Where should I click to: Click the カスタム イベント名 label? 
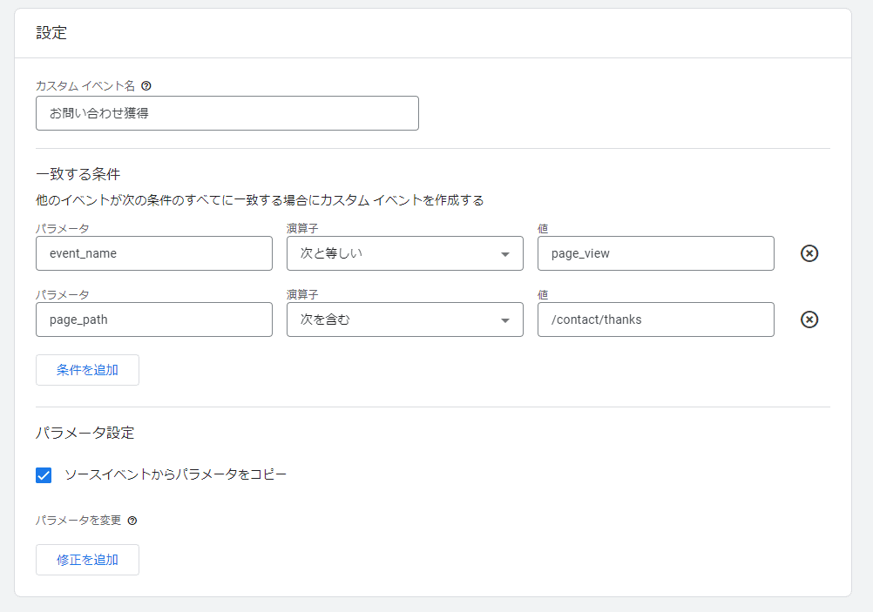(x=85, y=85)
